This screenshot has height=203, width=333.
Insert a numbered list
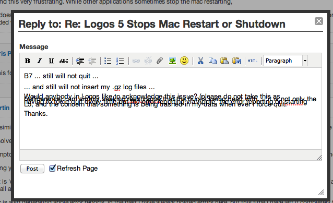tap(120, 61)
